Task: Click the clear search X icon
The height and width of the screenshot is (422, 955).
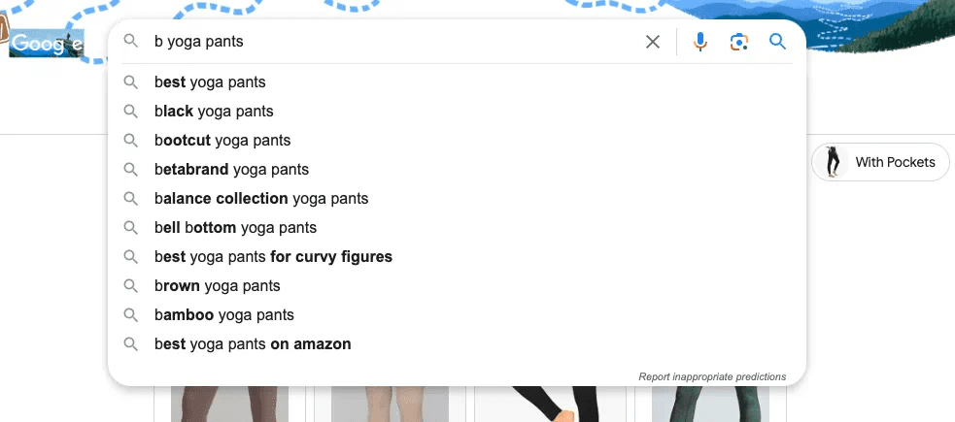Action: (653, 42)
